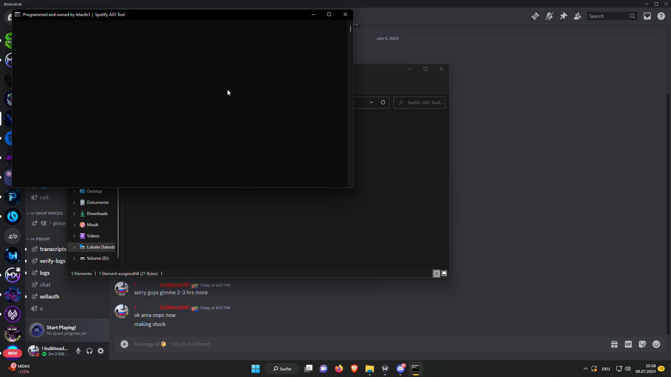The height and width of the screenshot is (377, 671).
Task: Open the sticker picker icon
Action: tap(642, 344)
